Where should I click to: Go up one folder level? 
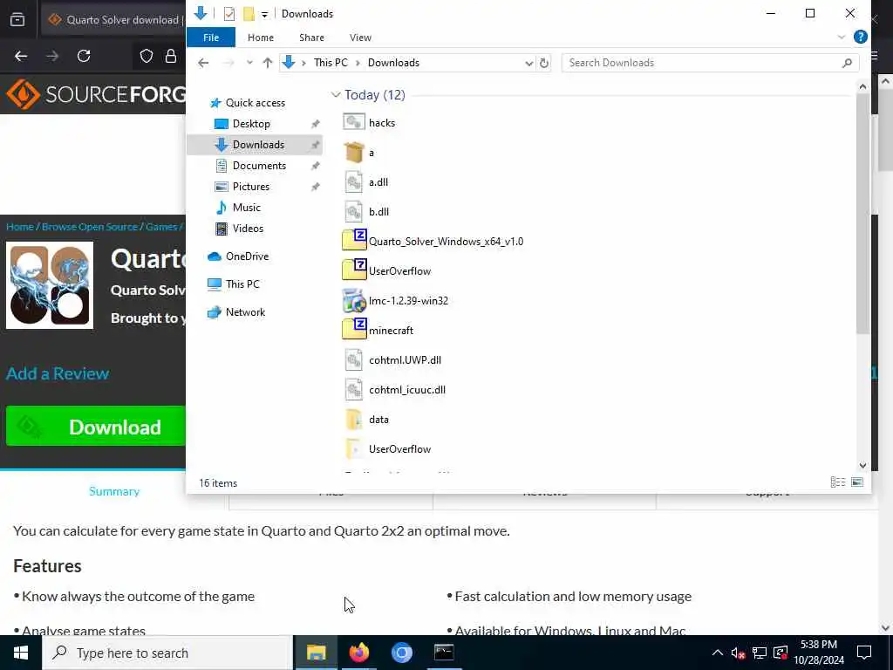268,63
